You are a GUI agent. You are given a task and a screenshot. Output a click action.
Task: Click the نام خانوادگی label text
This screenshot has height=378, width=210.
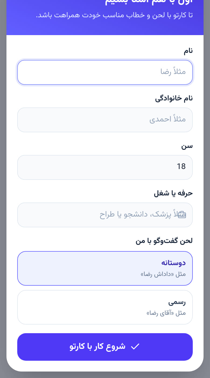(174, 99)
